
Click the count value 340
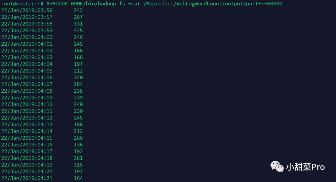point(78,78)
